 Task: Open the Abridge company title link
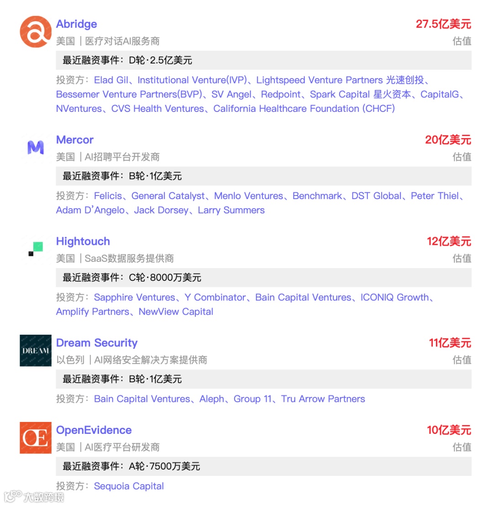point(77,24)
